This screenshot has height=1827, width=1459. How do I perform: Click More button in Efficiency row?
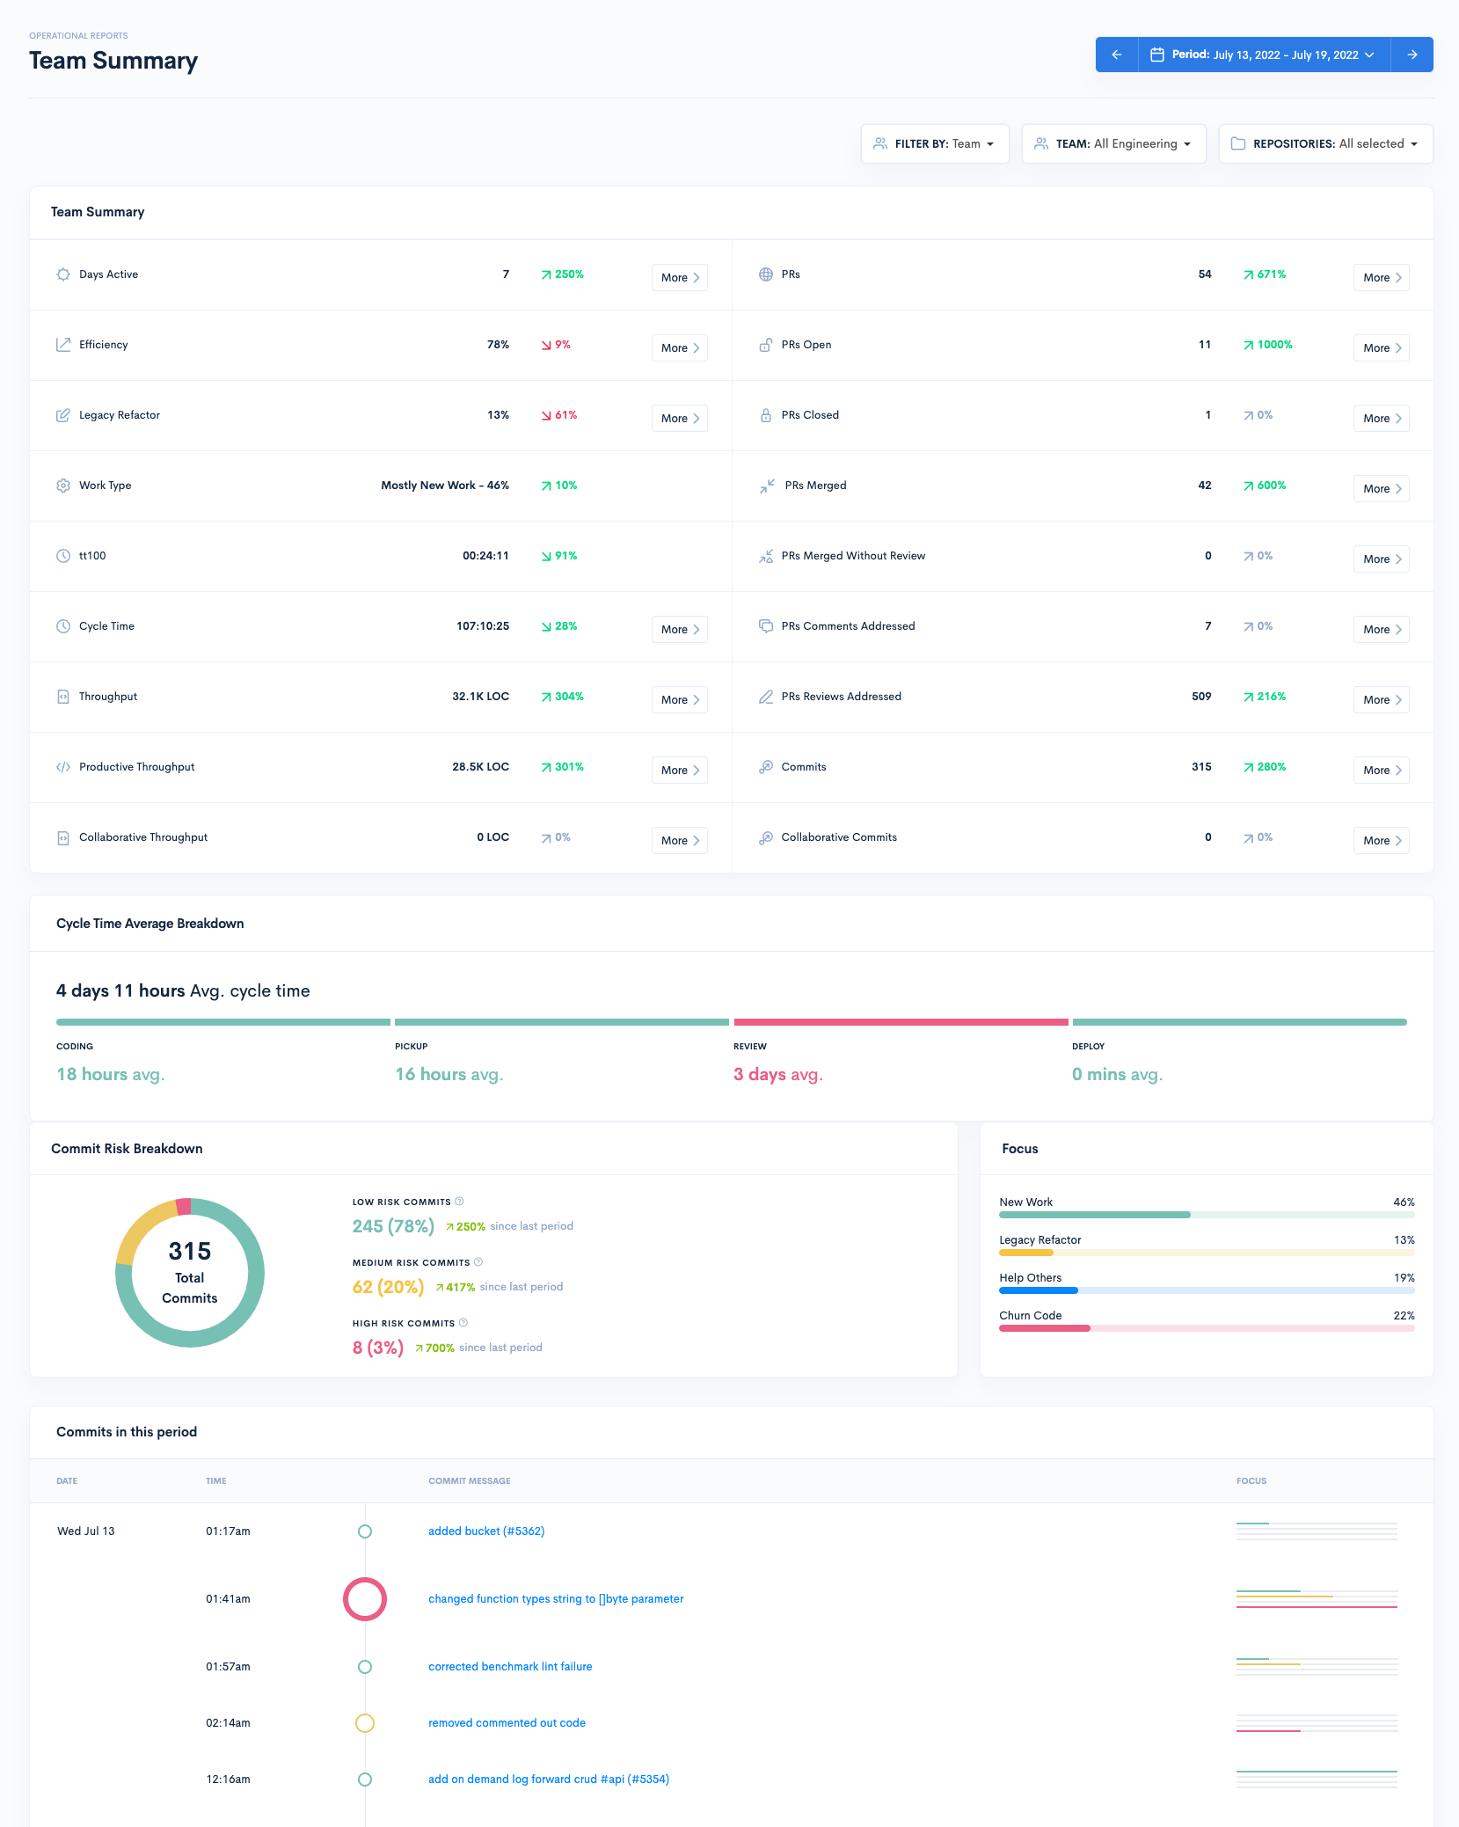(x=680, y=347)
